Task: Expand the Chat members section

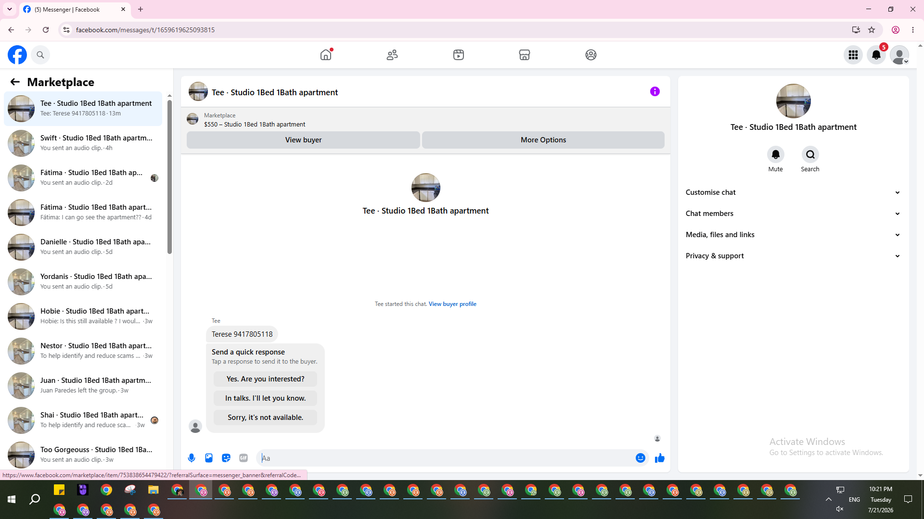Action: (x=794, y=214)
